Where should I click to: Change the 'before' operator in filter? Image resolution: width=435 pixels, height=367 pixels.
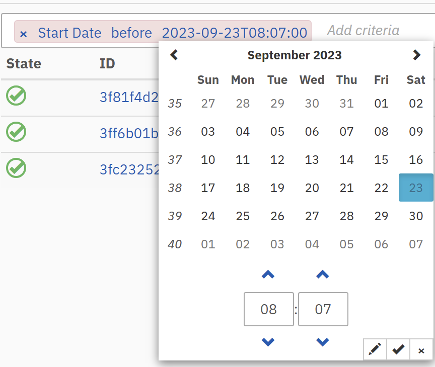tap(131, 33)
